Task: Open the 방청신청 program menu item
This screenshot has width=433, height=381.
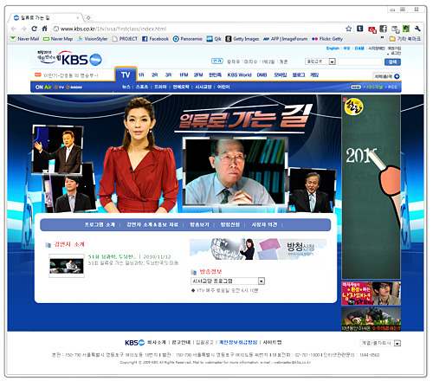Action: click(x=230, y=224)
